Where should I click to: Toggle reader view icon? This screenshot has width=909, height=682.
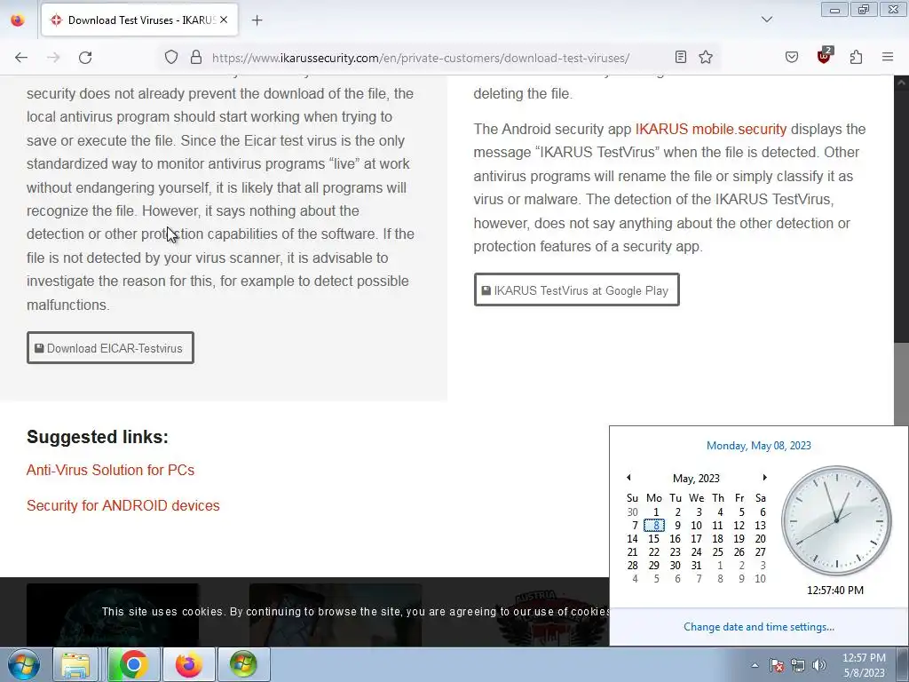point(681,58)
